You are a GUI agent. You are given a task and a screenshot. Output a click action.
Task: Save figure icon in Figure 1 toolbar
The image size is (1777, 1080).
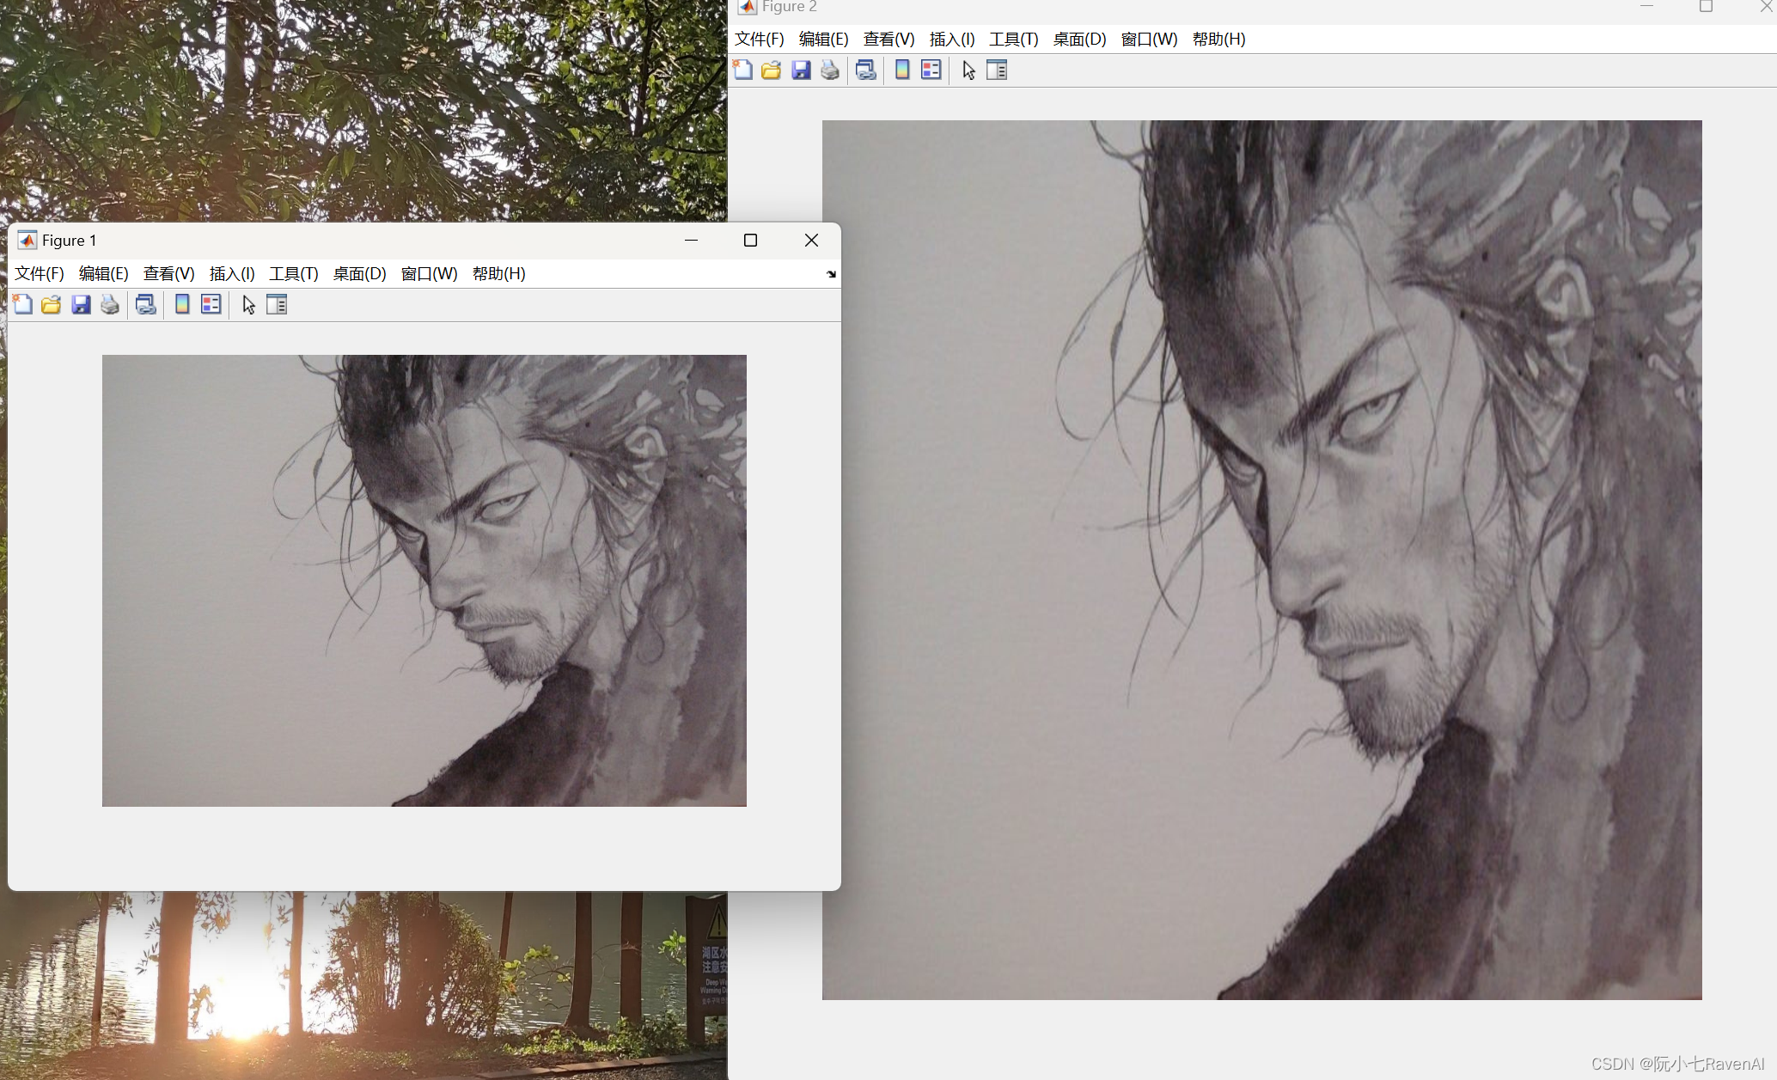[81, 304]
